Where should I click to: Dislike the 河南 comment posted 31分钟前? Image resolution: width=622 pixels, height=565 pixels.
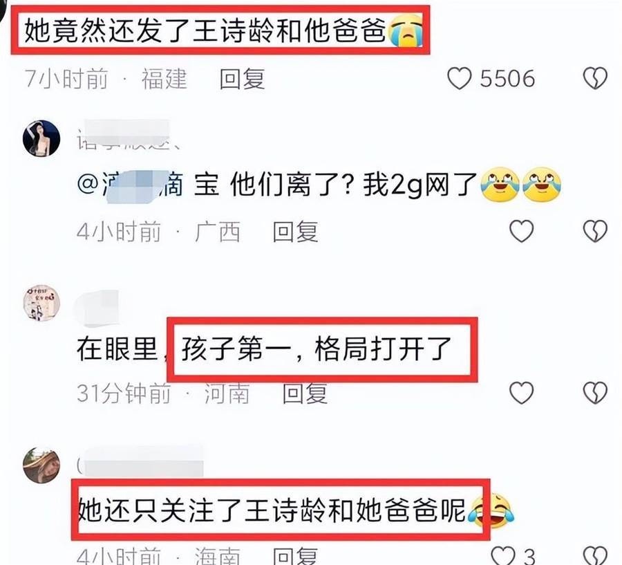595,393
